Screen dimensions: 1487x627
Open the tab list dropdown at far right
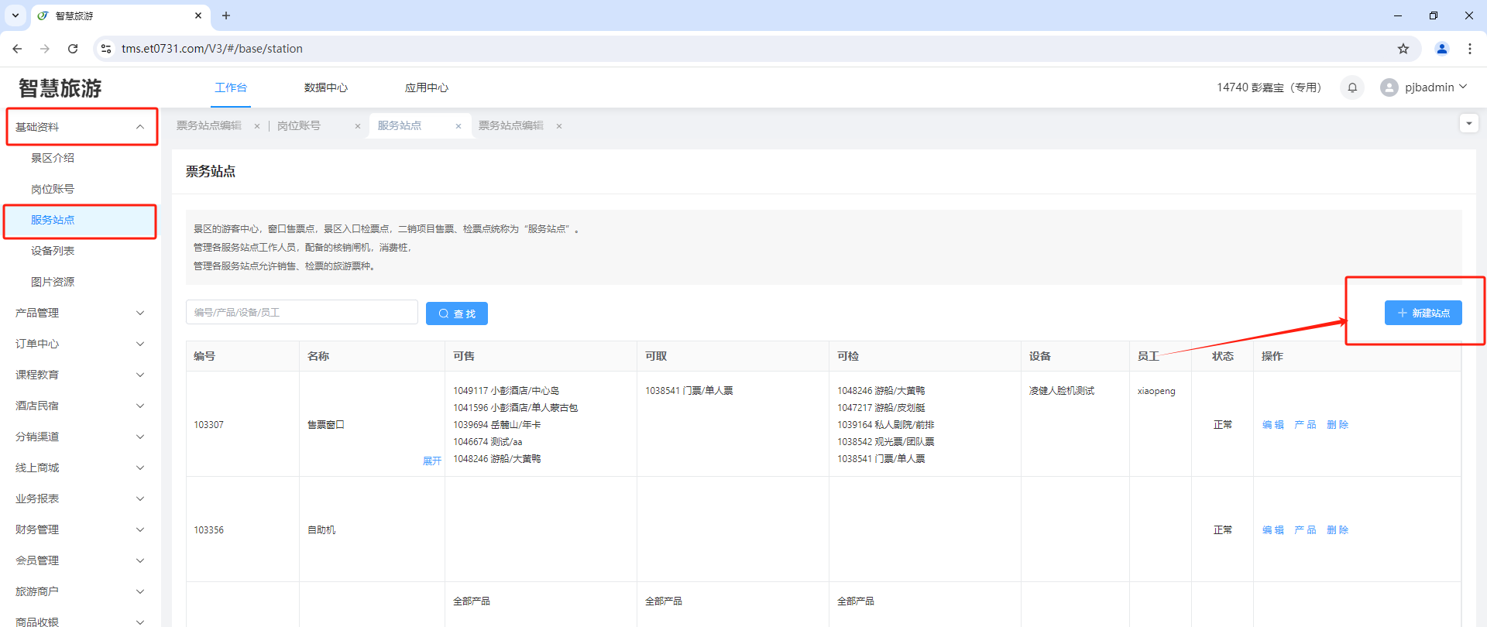click(x=1468, y=124)
